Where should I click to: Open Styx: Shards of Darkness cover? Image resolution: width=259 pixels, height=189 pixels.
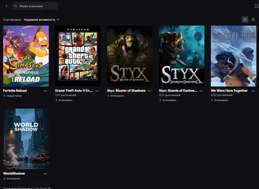click(182, 56)
